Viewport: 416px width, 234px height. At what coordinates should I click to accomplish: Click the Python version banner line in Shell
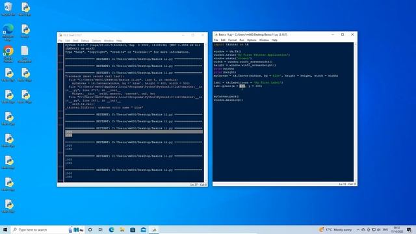[x=133, y=45]
